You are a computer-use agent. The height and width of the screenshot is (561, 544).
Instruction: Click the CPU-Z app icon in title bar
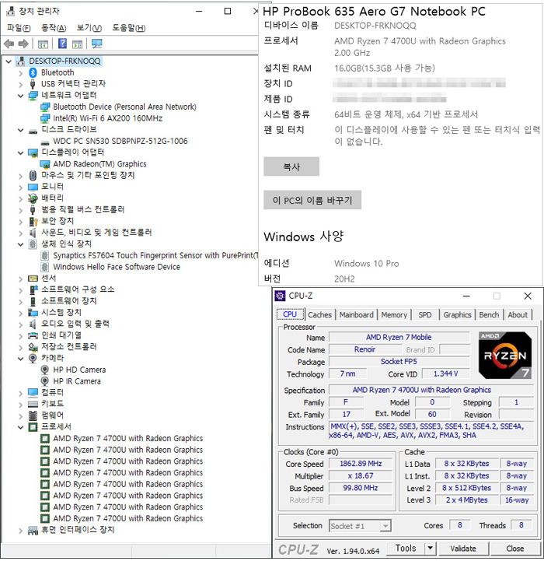pyautogui.click(x=281, y=296)
